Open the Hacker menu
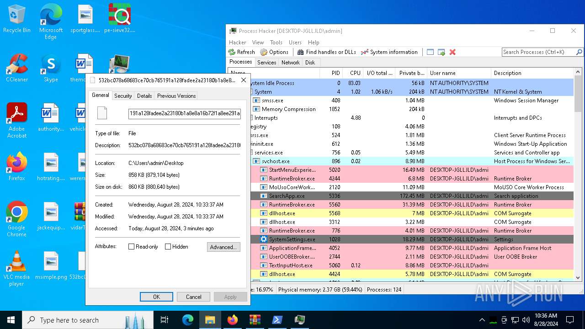Viewport: 585px width, 329px height. pos(238,42)
